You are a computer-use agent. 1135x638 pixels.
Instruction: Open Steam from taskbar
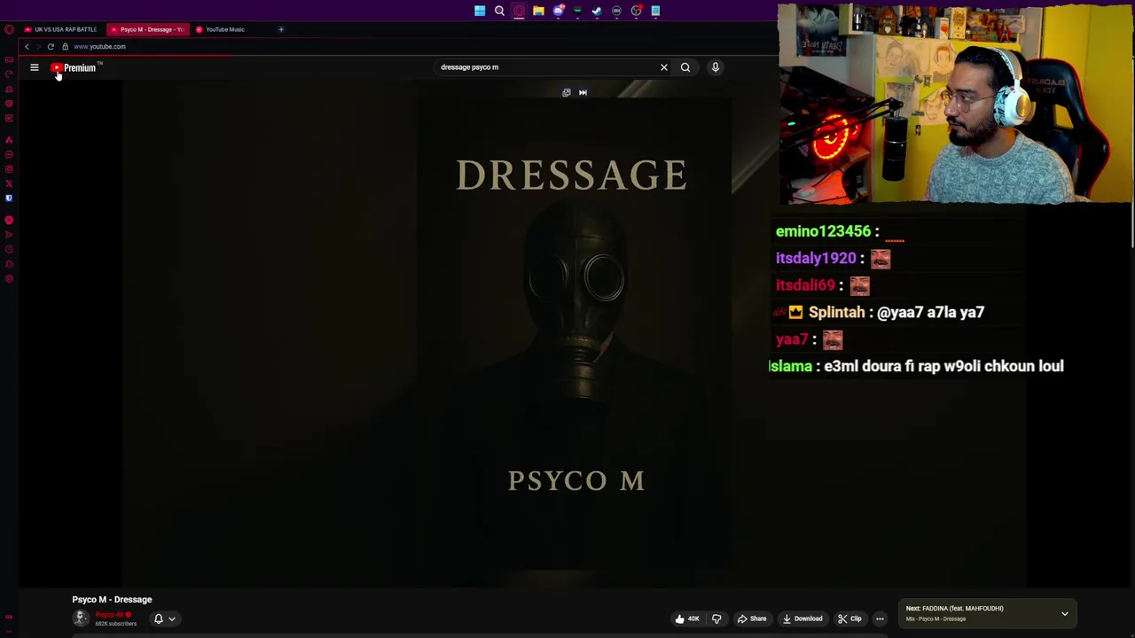tap(597, 11)
